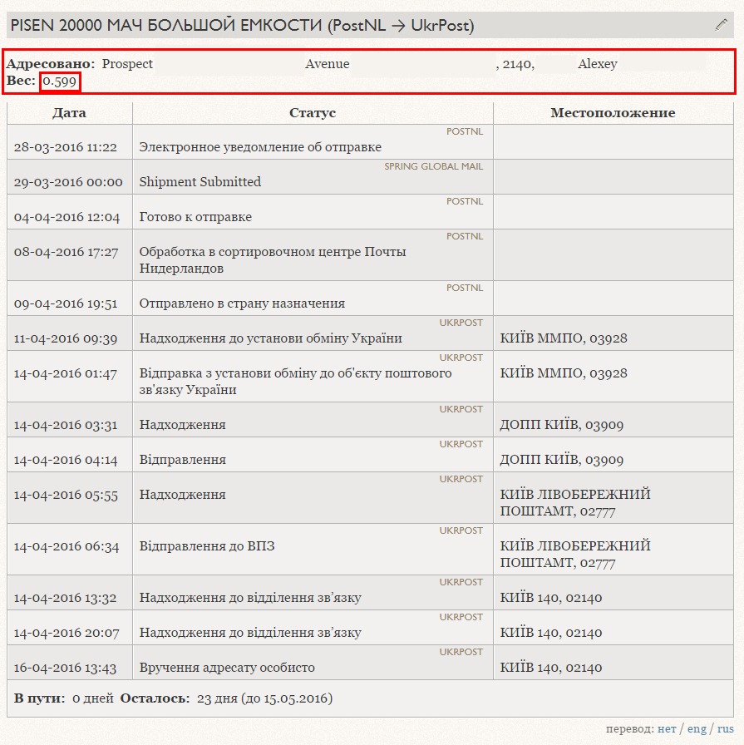Click date 14-04-2016 03:31
Image resolution: width=744 pixels, height=745 pixels.
pos(65,425)
